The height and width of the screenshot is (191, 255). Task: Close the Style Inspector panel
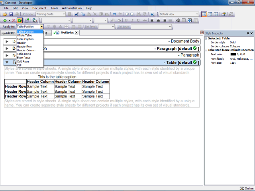[x=251, y=33]
